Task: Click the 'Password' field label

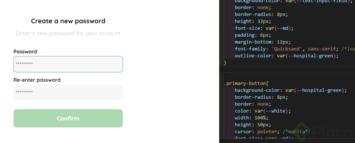Action: pyautogui.click(x=25, y=52)
